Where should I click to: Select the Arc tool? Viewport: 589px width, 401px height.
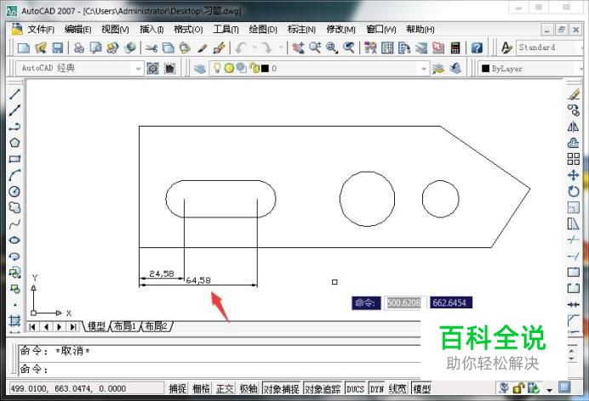tap(14, 175)
